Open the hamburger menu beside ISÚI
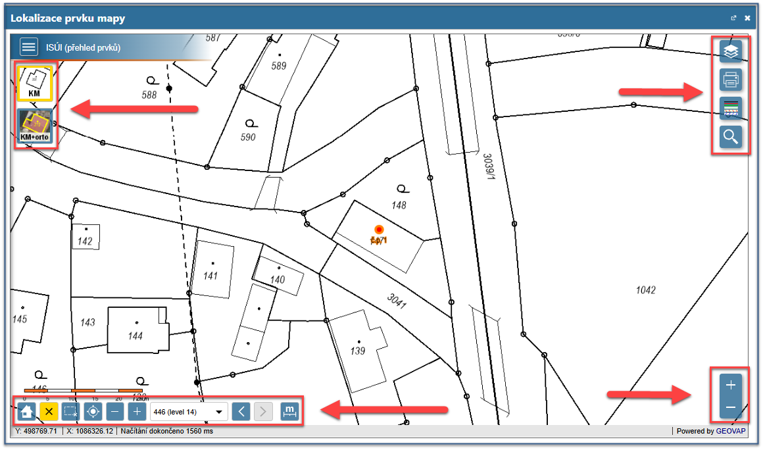The width and height of the screenshot is (763, 450). 29,47
